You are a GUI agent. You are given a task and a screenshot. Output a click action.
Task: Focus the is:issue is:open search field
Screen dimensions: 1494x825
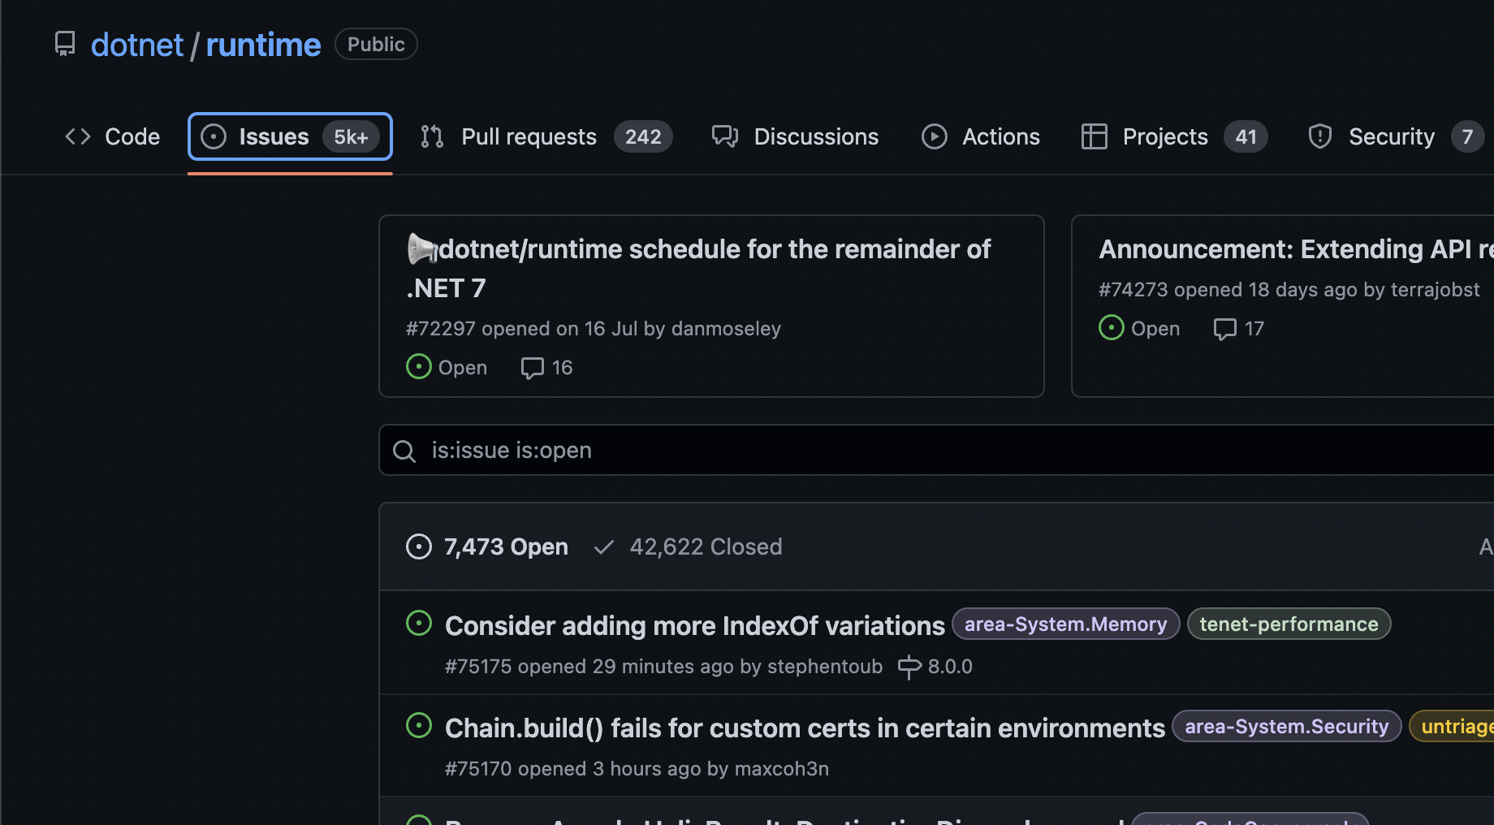[x=936, y=450]
